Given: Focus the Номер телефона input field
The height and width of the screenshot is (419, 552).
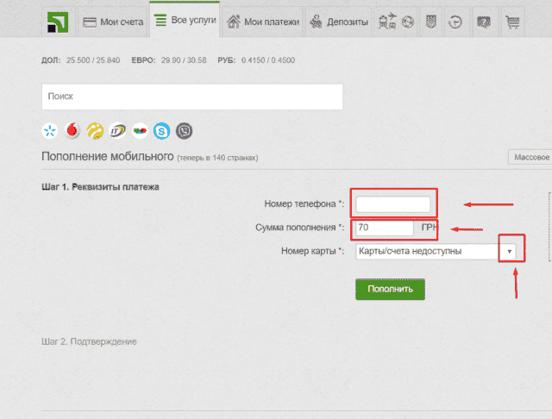Looking at the screenshot, I should coord(393,204).
